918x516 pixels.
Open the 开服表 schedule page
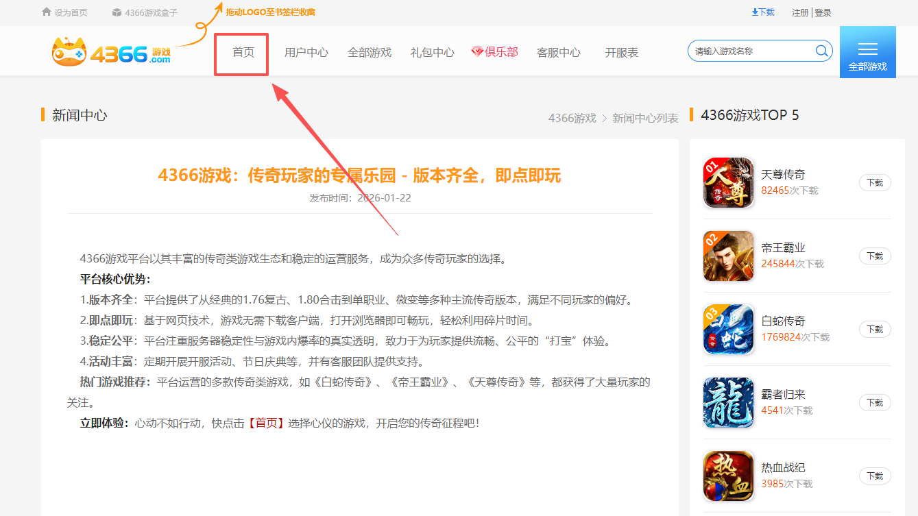pos(620,51)
